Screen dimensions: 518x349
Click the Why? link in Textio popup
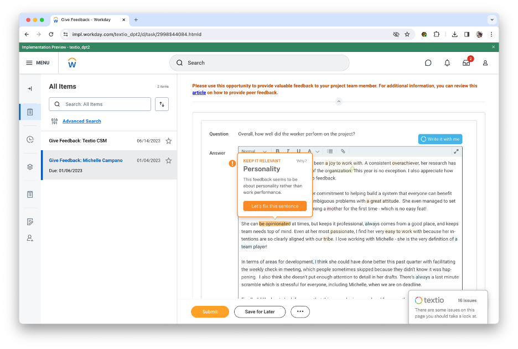click(301, 161)
